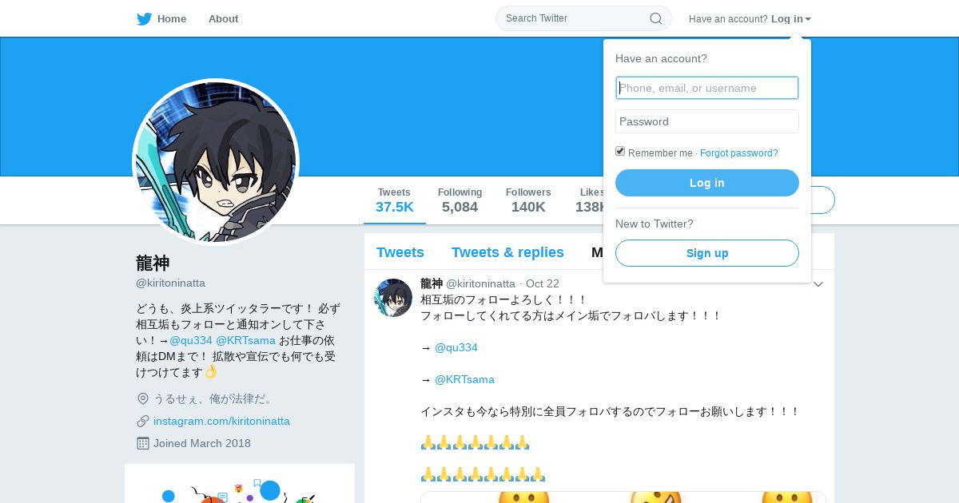The height and width of the screenshot is (503, 959).
Task: Switch to Tweets & replies tab
Action: pyautogui.click(x=507, y=252)
